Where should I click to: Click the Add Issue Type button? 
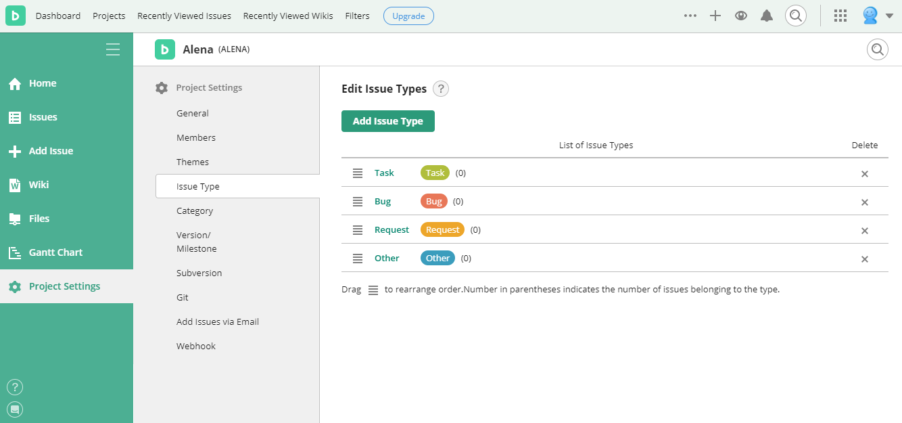click(x=388, y=121)
